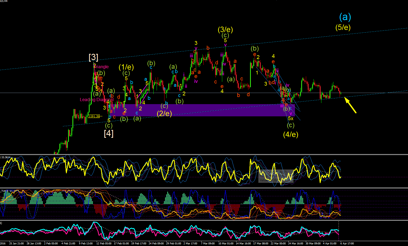Click the yellow 5x label

[291, 119]
